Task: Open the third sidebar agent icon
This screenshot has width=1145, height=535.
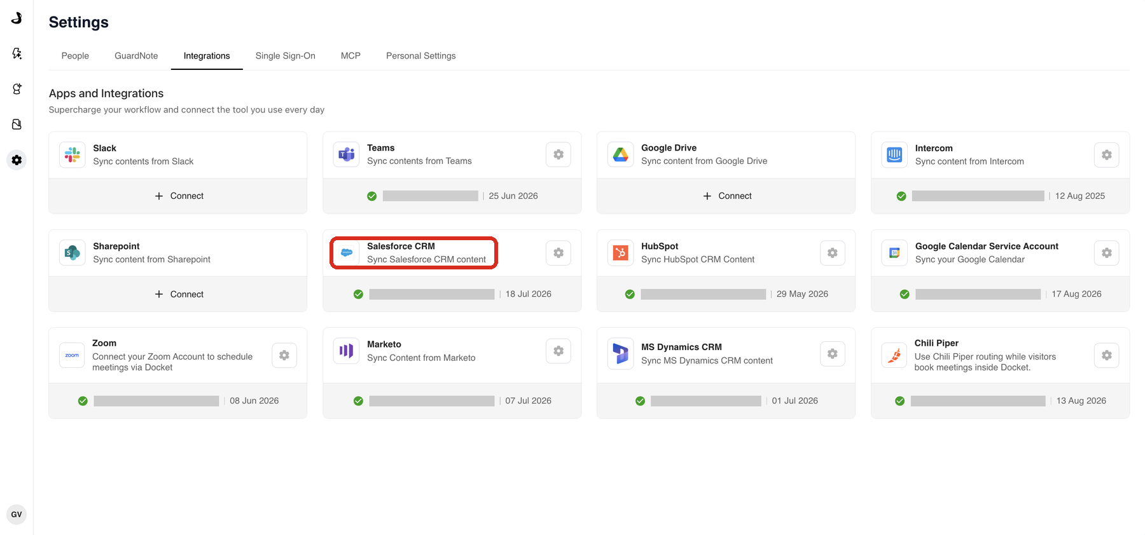Action: pos(17,89)
